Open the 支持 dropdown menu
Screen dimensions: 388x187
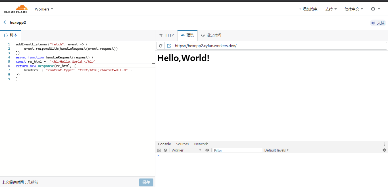coord(331,9)
